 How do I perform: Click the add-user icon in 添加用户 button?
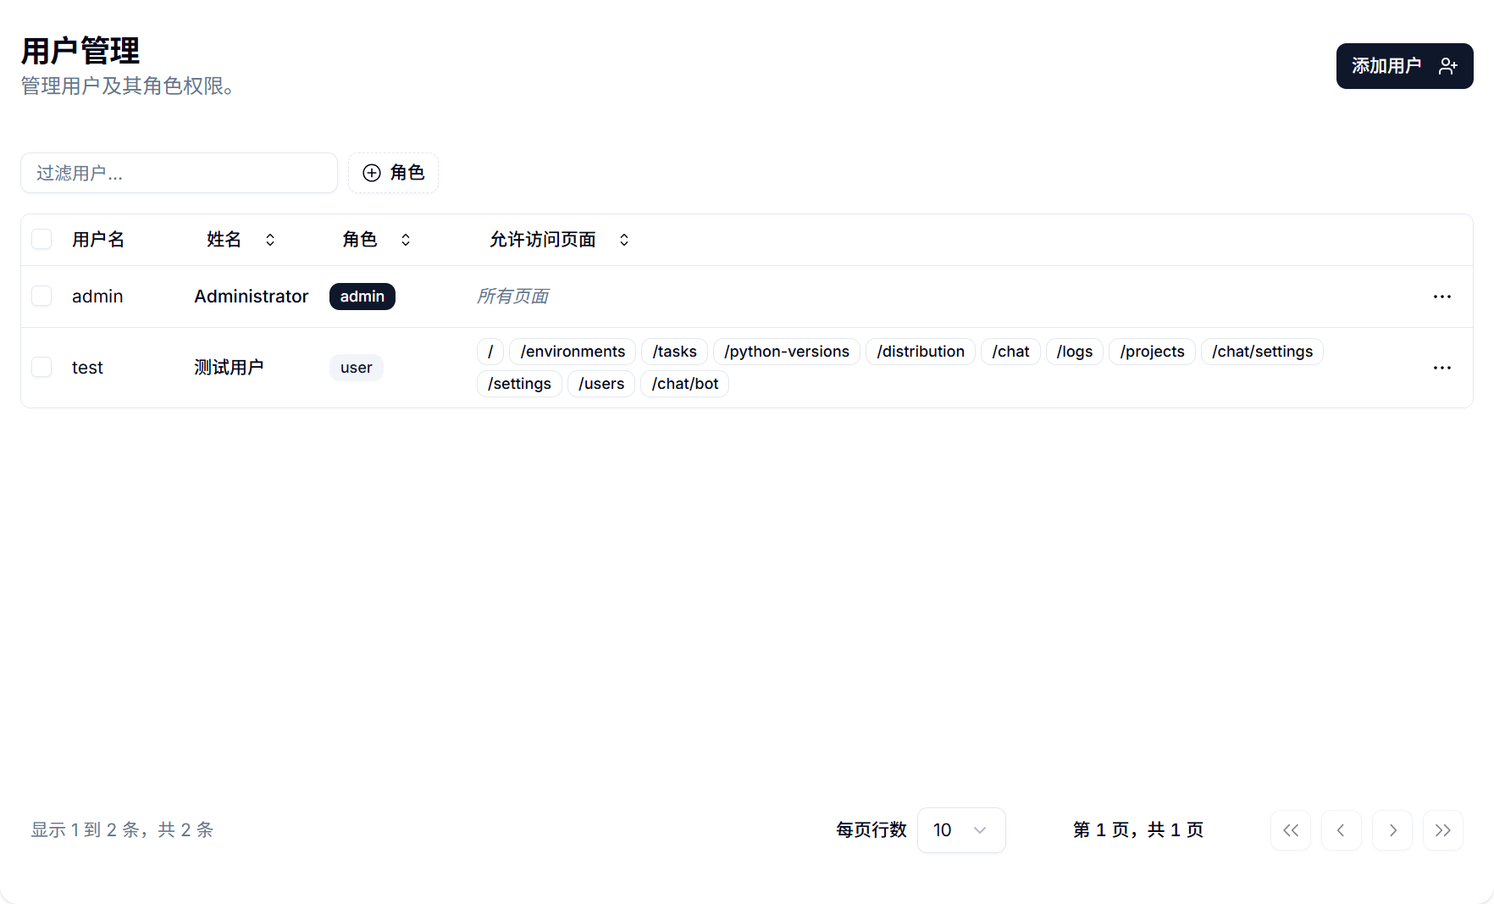tap(1447, 65)
